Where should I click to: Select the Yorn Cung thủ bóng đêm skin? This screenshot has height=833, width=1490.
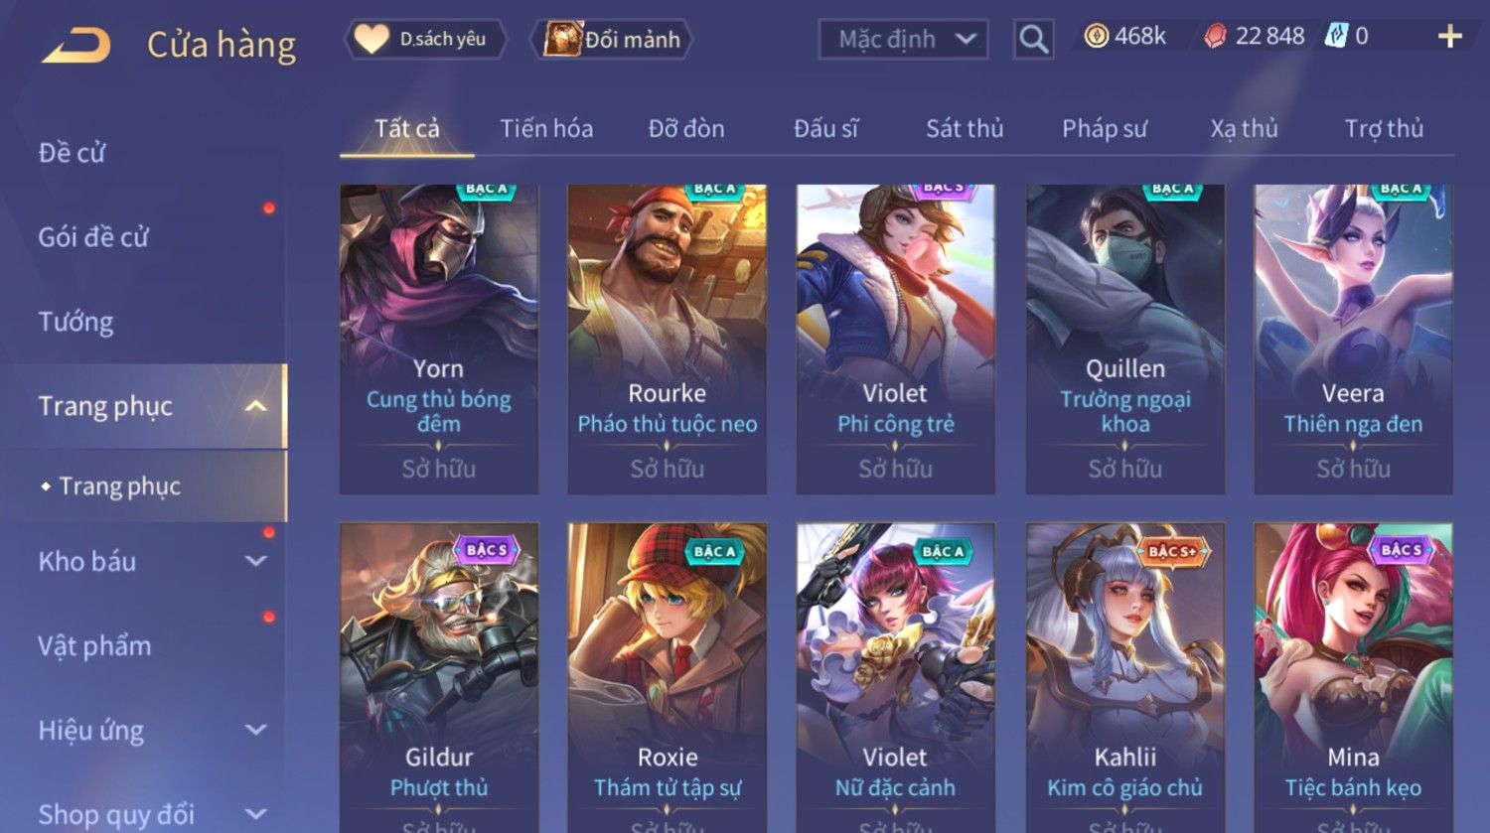pyautogui.click(x=439, y=339)
